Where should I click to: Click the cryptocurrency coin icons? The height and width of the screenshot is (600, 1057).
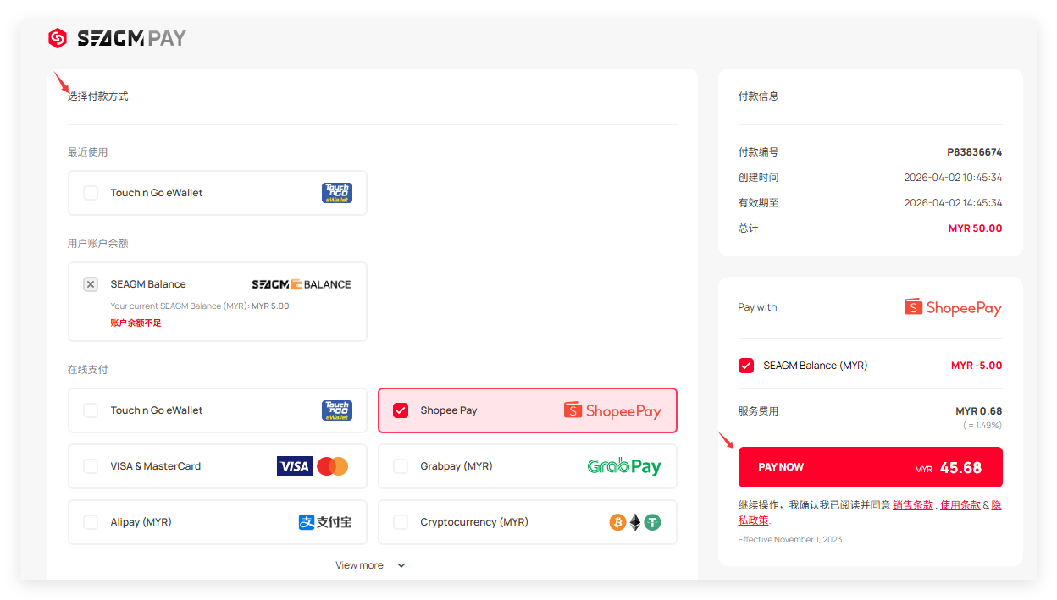634,522
